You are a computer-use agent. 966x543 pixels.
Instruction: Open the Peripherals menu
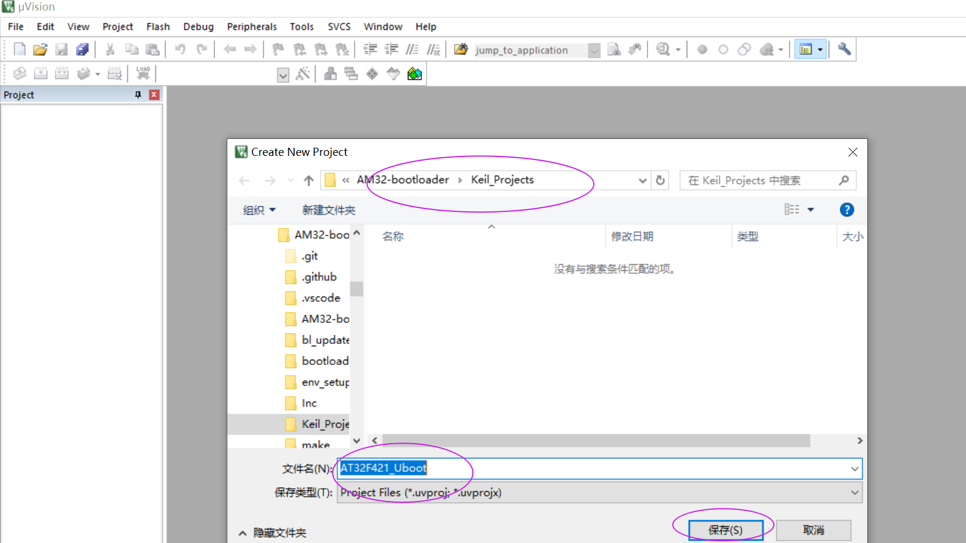click(252, 27)
